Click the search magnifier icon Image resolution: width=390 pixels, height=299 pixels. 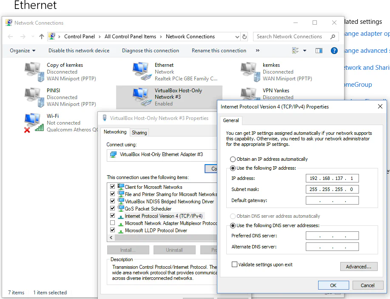[333, 37]
